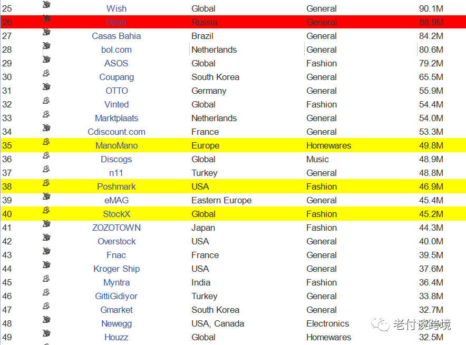Click the icon beside Newegg
This screenshot has height=345, width=466.
tap(46, 320)
